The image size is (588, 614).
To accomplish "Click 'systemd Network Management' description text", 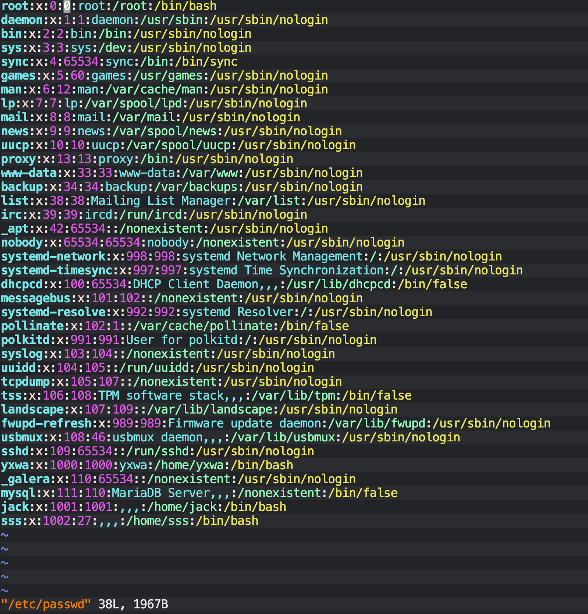I will [x=272, y=257].
